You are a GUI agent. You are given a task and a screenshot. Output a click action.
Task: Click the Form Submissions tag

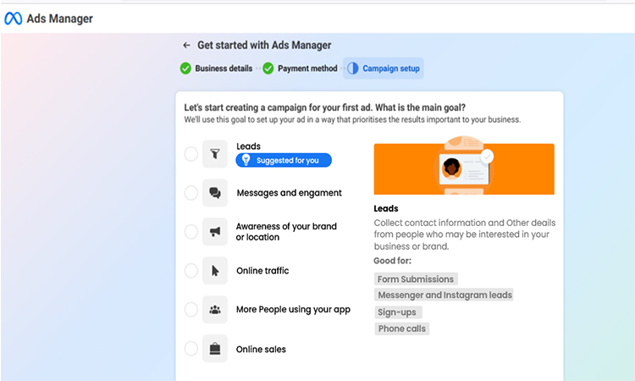(416, 279)
